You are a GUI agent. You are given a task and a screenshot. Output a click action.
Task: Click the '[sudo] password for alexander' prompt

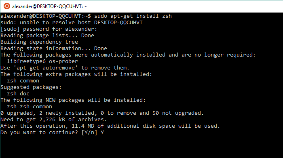pyautogui.click(x=49, y=29)
